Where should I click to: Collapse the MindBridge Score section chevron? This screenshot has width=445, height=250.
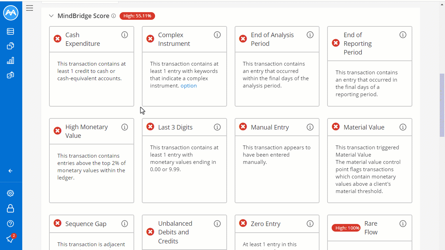coord(51,16)
